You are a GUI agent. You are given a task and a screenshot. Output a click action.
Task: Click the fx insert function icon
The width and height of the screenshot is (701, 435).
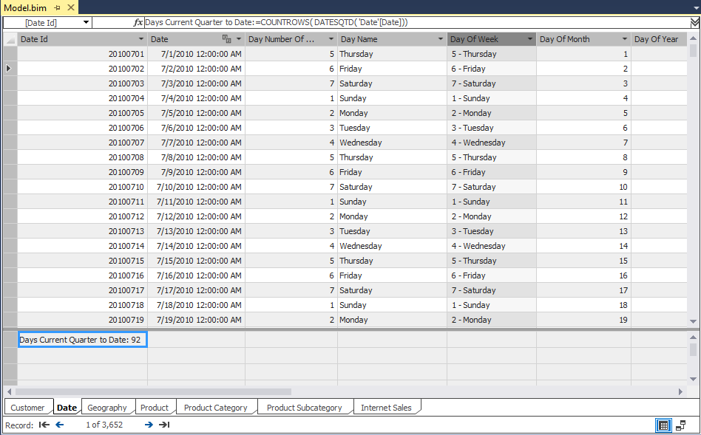click(x=138, y=23)
